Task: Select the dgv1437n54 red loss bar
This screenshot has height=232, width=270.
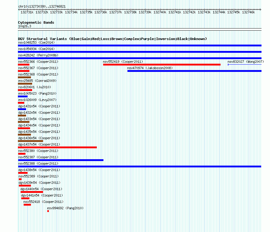Action: coord(57,147)
